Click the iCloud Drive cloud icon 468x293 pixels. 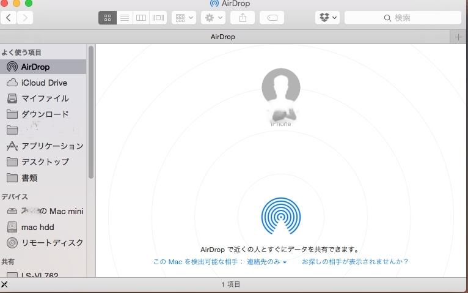point(12,83)
